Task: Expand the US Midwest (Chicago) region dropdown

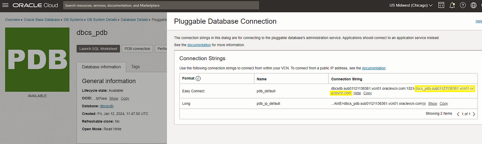Action: (411, 5)
